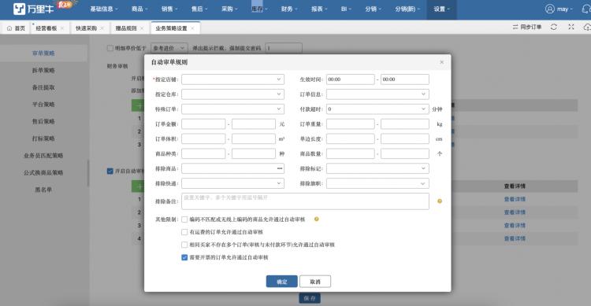
Task: Close the 赠品规则 tab with its x icon
Action: [142, 28]
